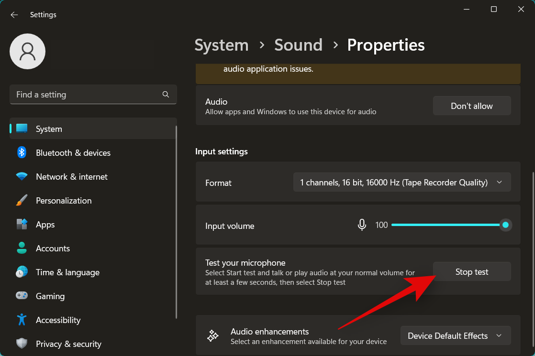The image size is (535, 356).
Task: Click the Network & internet Wi-Fi icon
Action: (22, 177)
